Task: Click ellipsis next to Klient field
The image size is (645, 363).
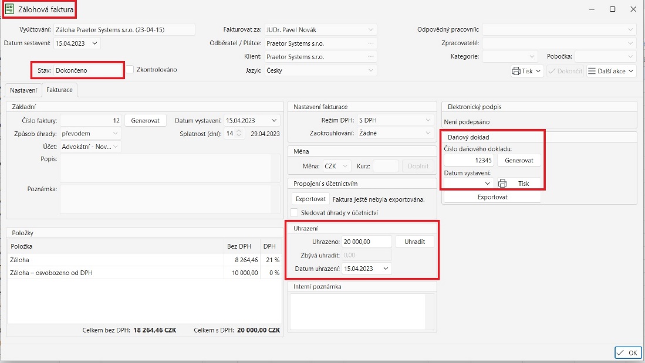Action: click(370, 57)
